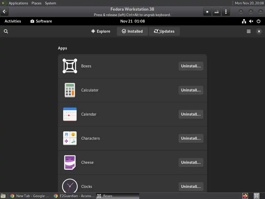Viewport: 265px width, 199px height.
Task: Click the wired network status icon
Action: (x=244, y=21)
